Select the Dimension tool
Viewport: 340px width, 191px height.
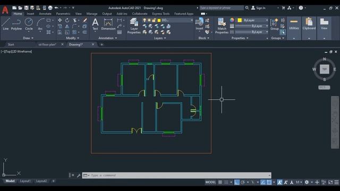coord(108,24)
